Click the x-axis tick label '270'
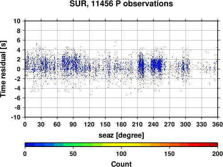The image size is (223, 167). pyautogui.click(x=169, y=124)
